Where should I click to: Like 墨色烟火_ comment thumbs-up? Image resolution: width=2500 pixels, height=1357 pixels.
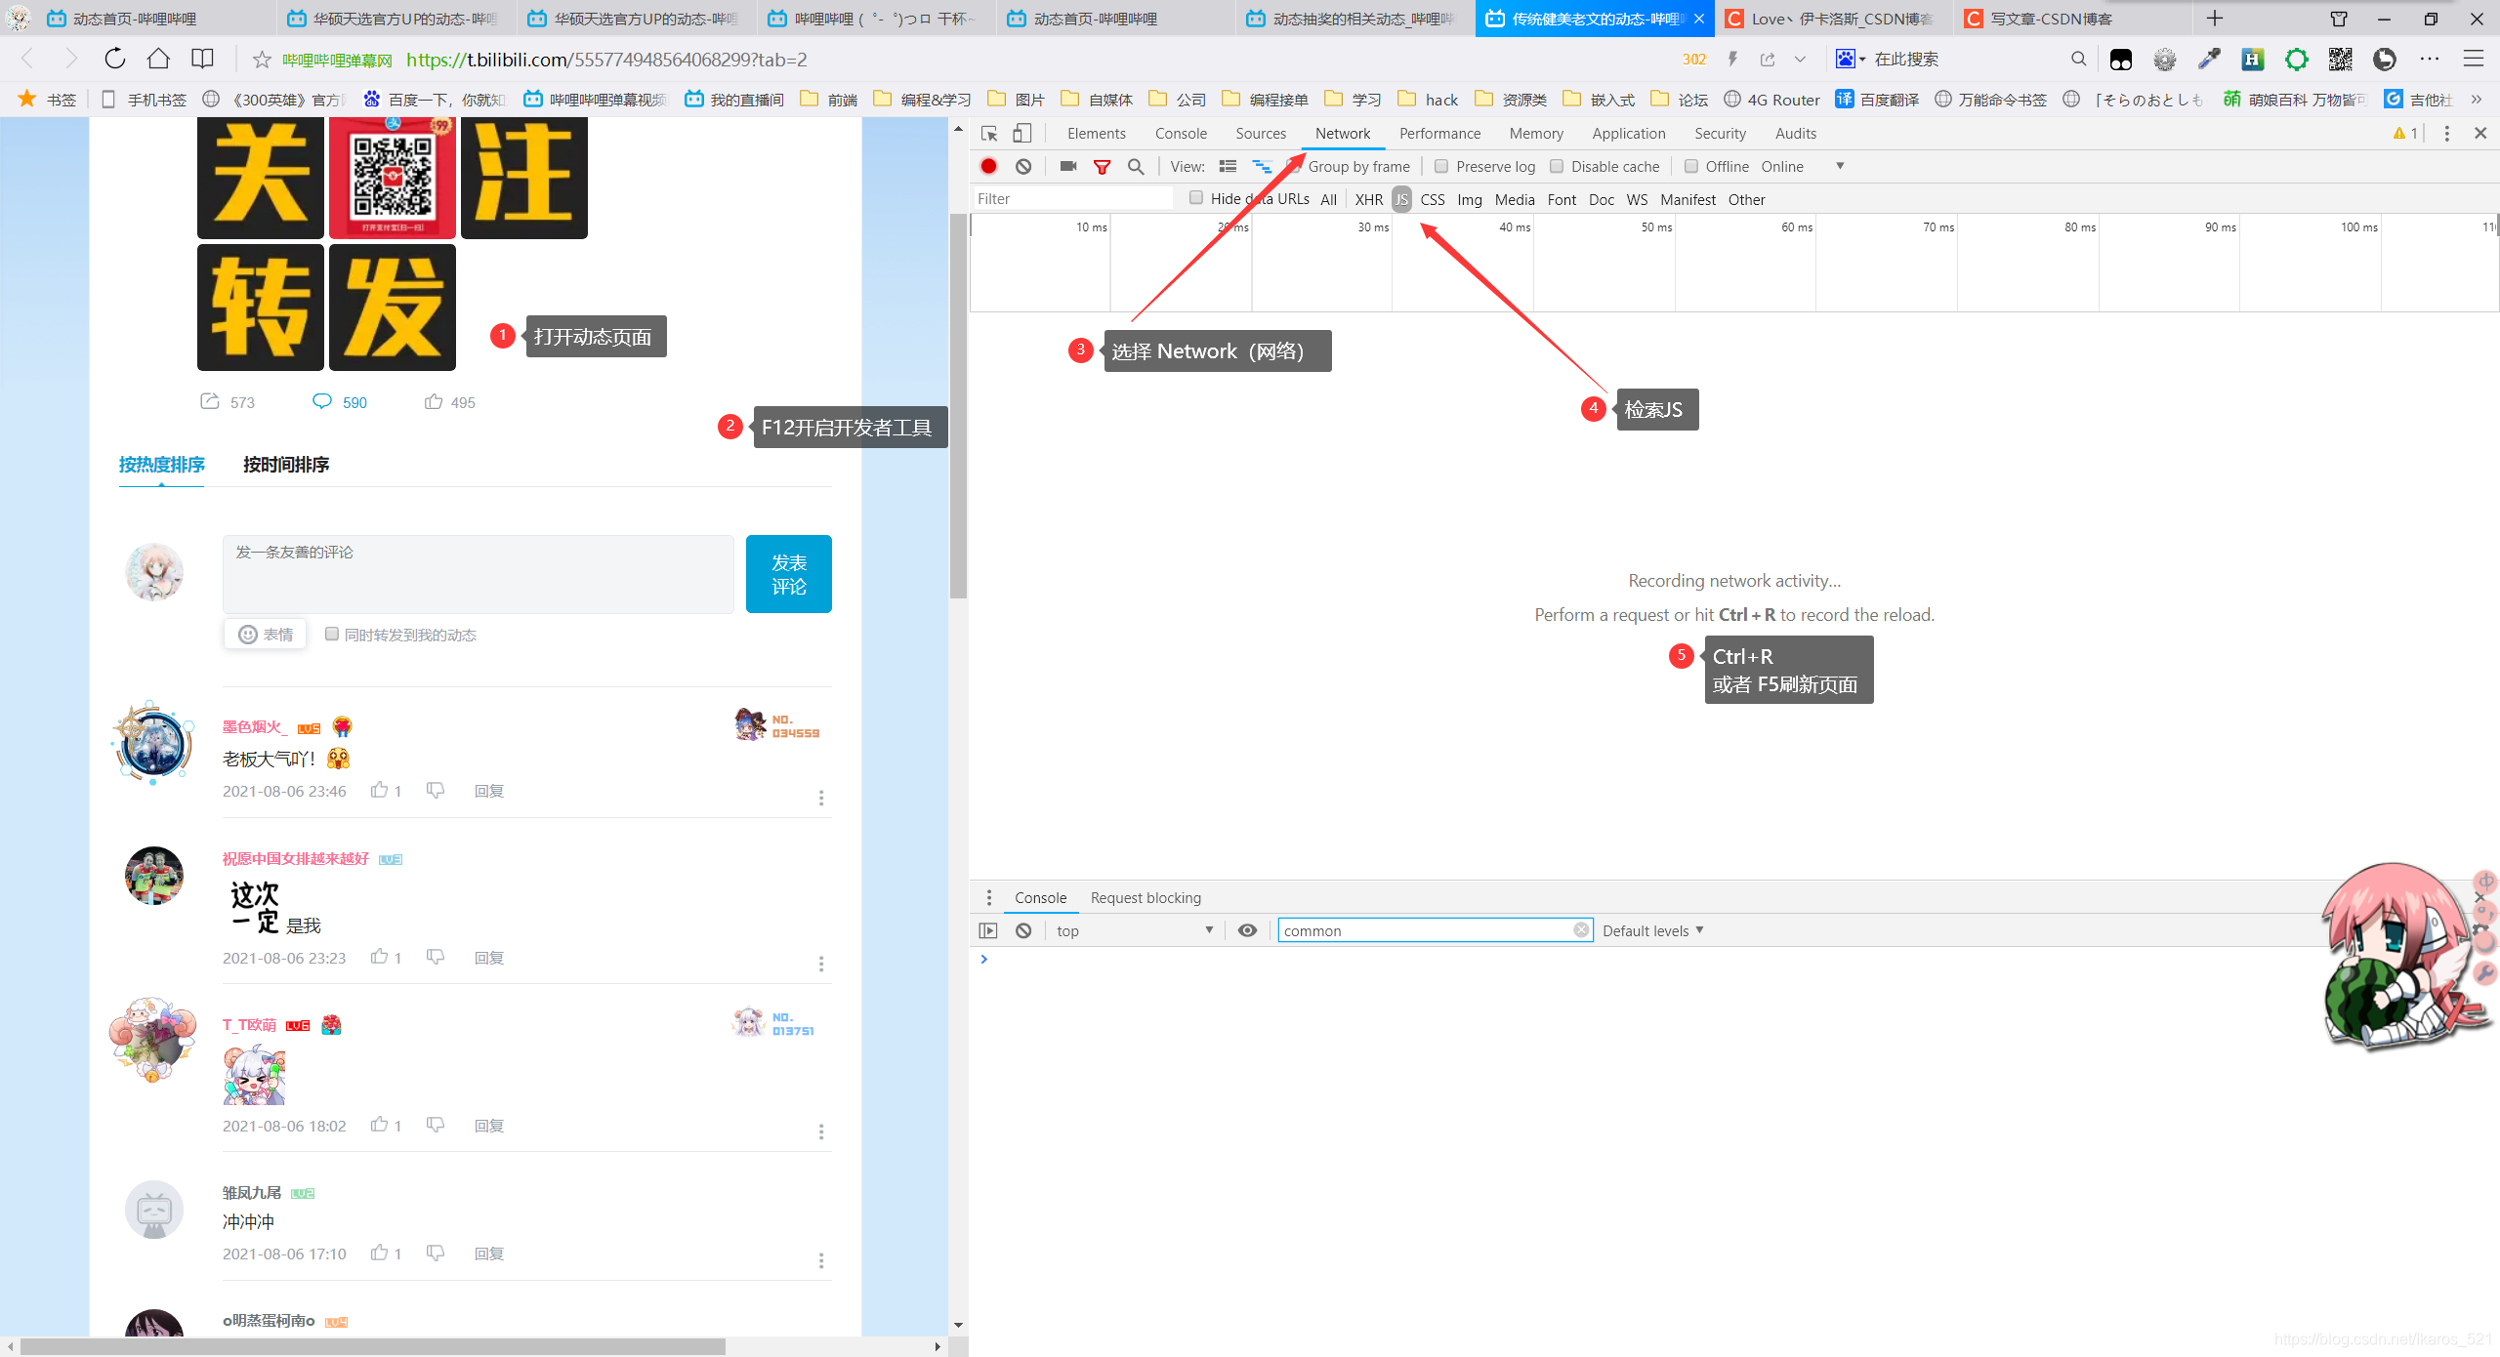380,791
